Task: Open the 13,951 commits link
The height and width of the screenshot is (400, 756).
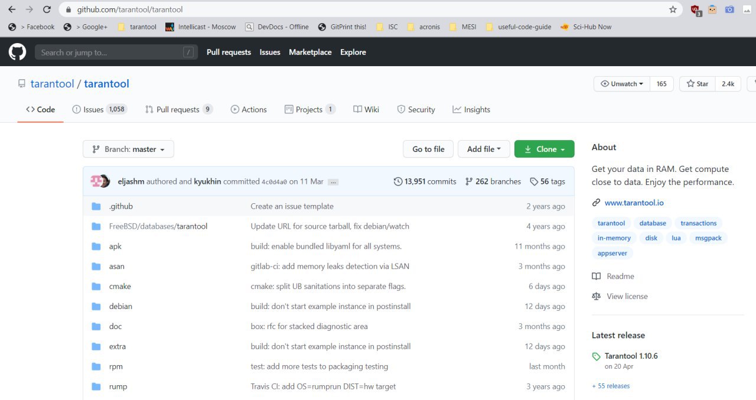Action: coord(425,181)
